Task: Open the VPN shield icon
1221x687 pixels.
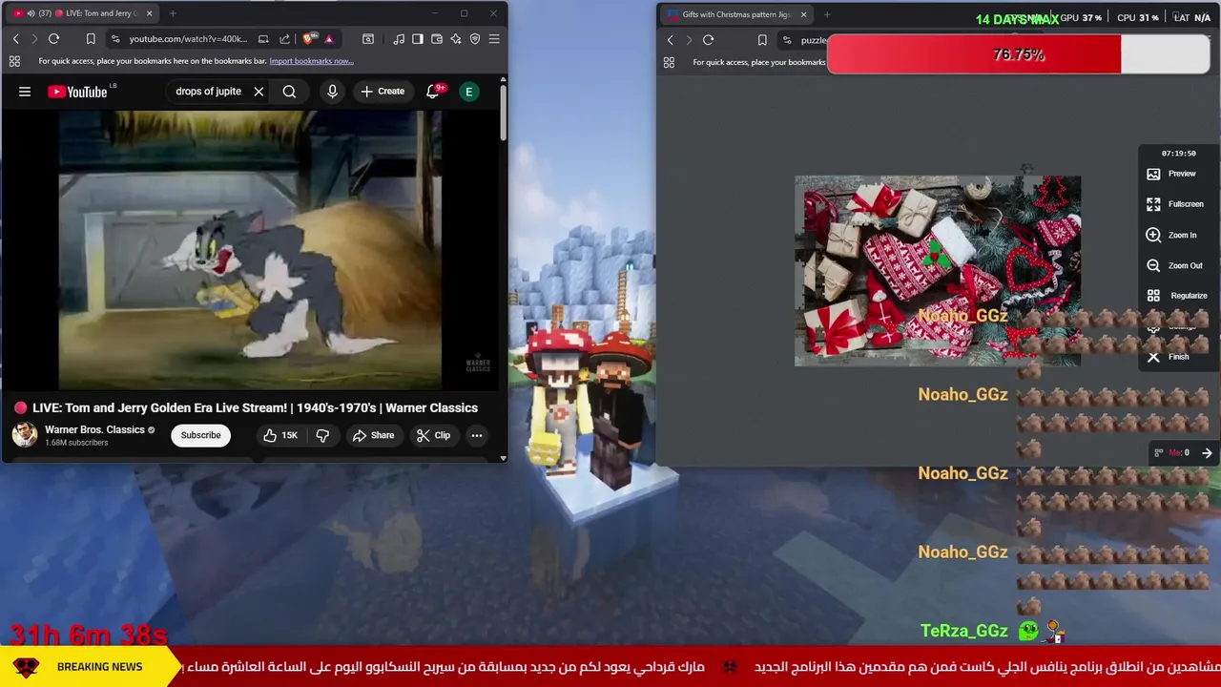Action: 475,39
